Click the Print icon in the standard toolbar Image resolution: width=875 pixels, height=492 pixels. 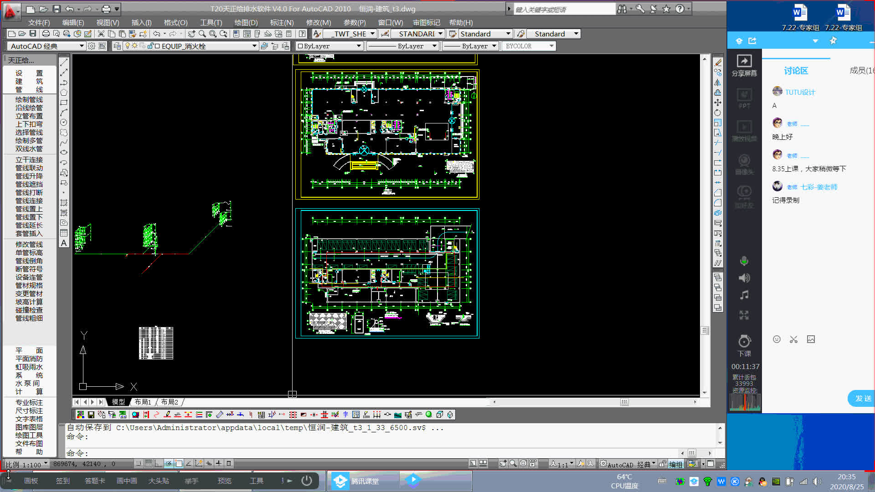[46, 34]
